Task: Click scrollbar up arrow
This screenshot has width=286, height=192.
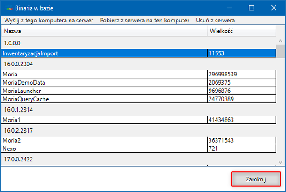Action: pyautogui.click(x=281, y=41)
